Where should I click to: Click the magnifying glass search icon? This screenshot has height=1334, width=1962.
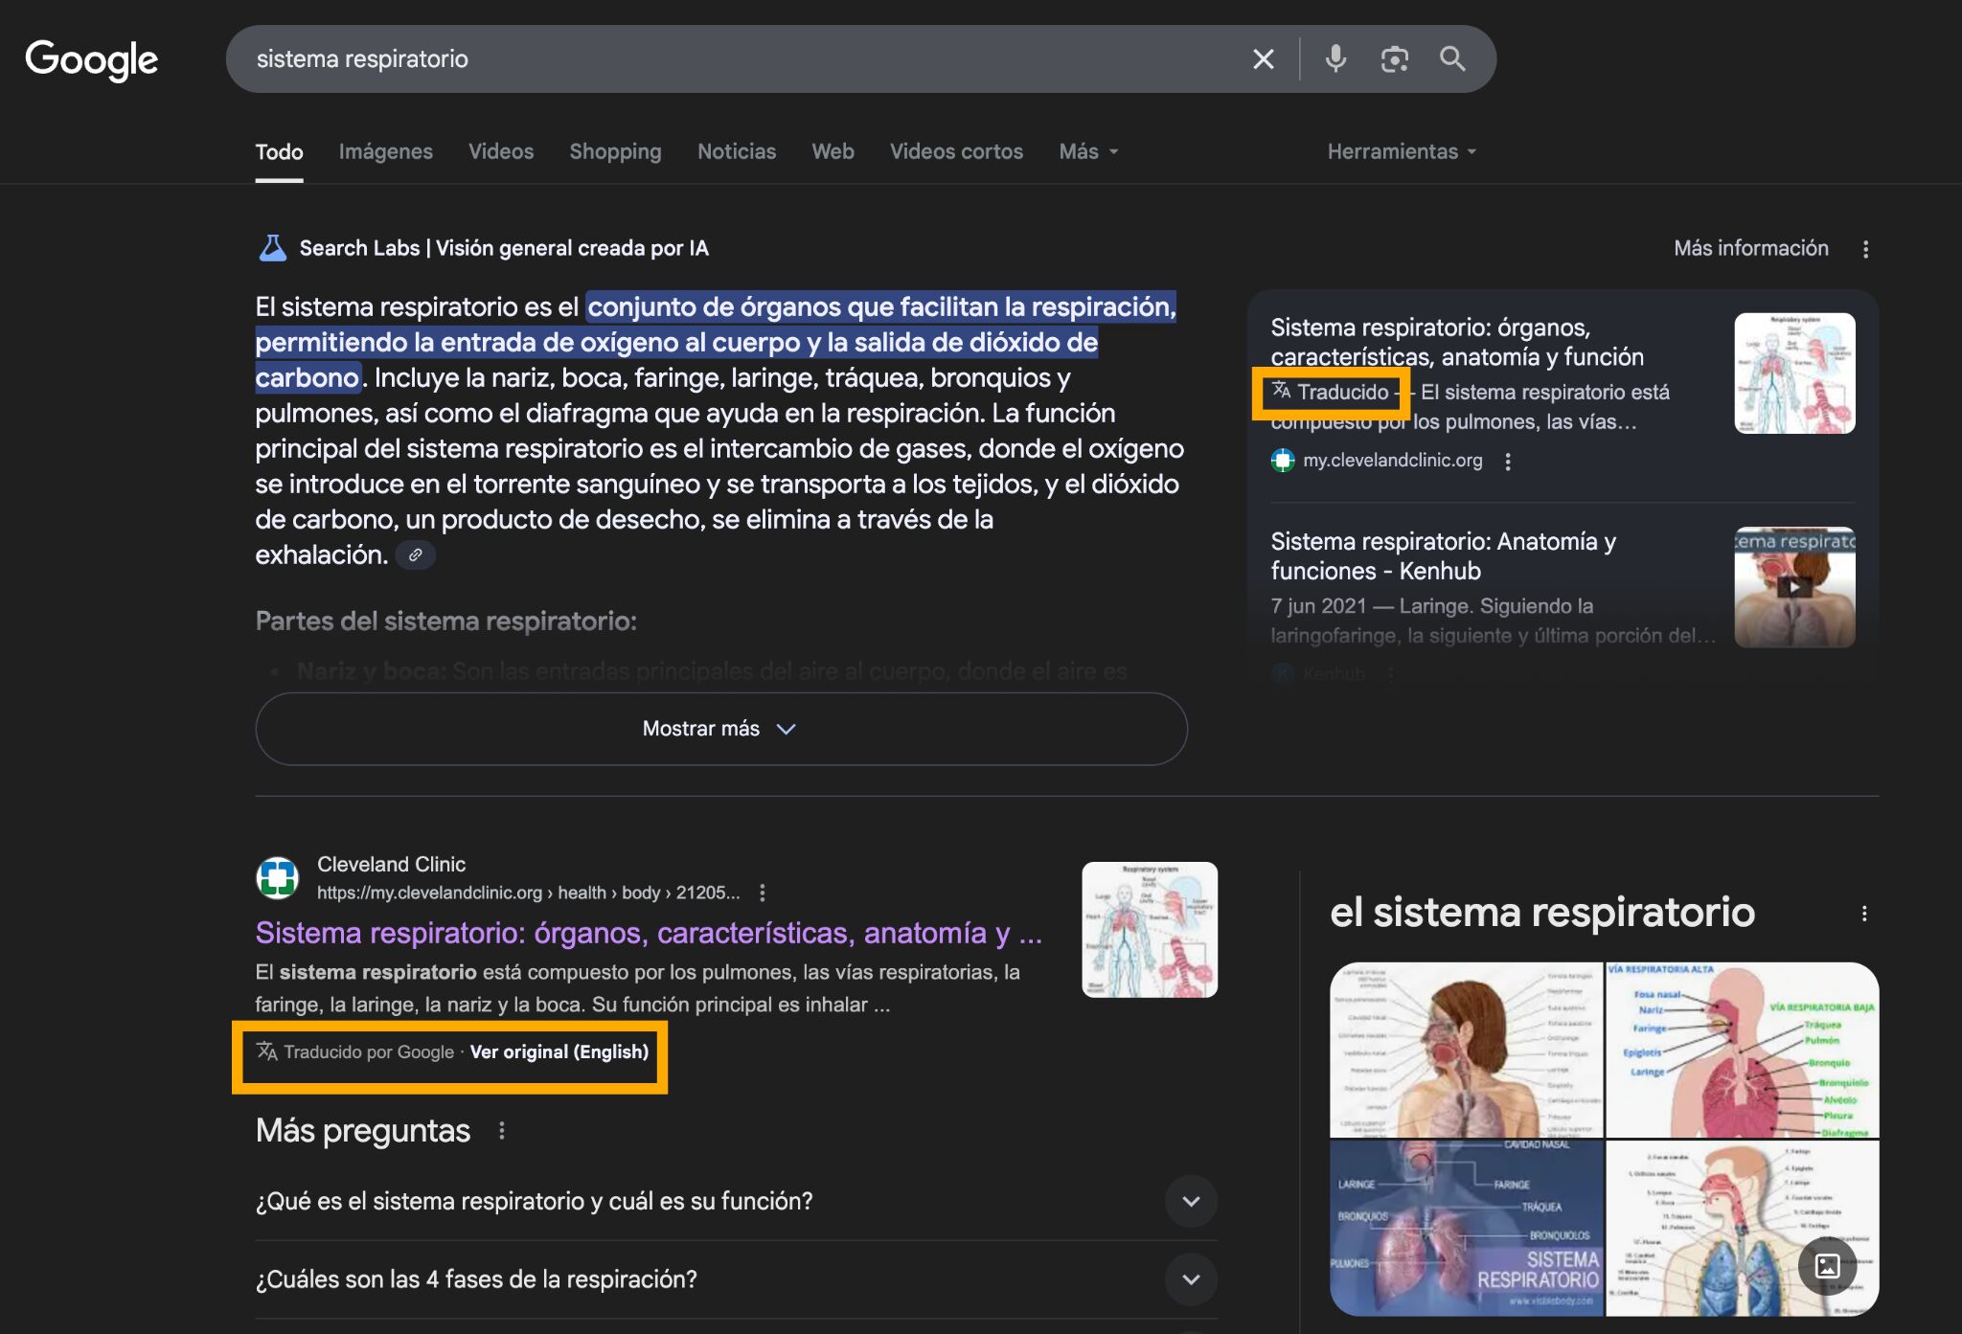point(1452,59)
